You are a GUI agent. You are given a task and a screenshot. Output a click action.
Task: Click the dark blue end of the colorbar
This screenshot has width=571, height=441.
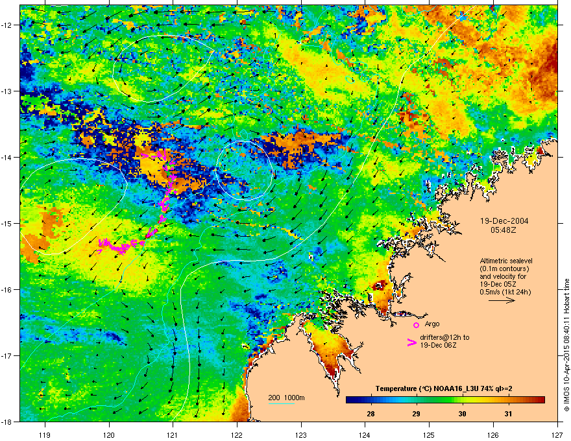[350, 400]
